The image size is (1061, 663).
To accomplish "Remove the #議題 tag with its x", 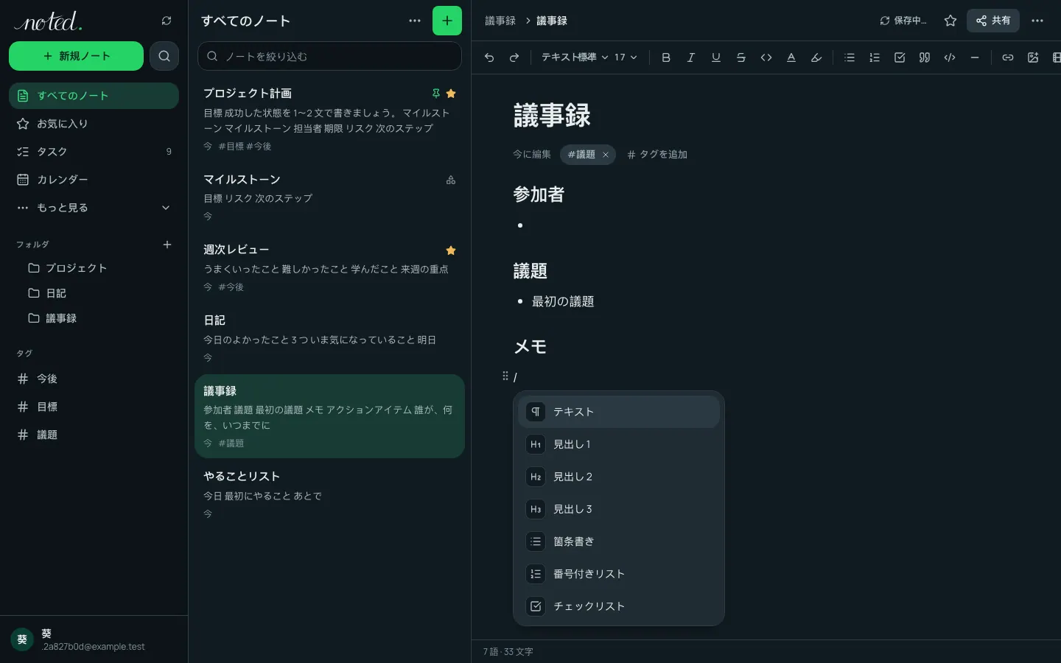I will [606, 155].
